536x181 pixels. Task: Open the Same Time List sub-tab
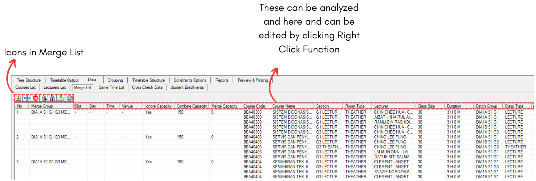point(112,87)
